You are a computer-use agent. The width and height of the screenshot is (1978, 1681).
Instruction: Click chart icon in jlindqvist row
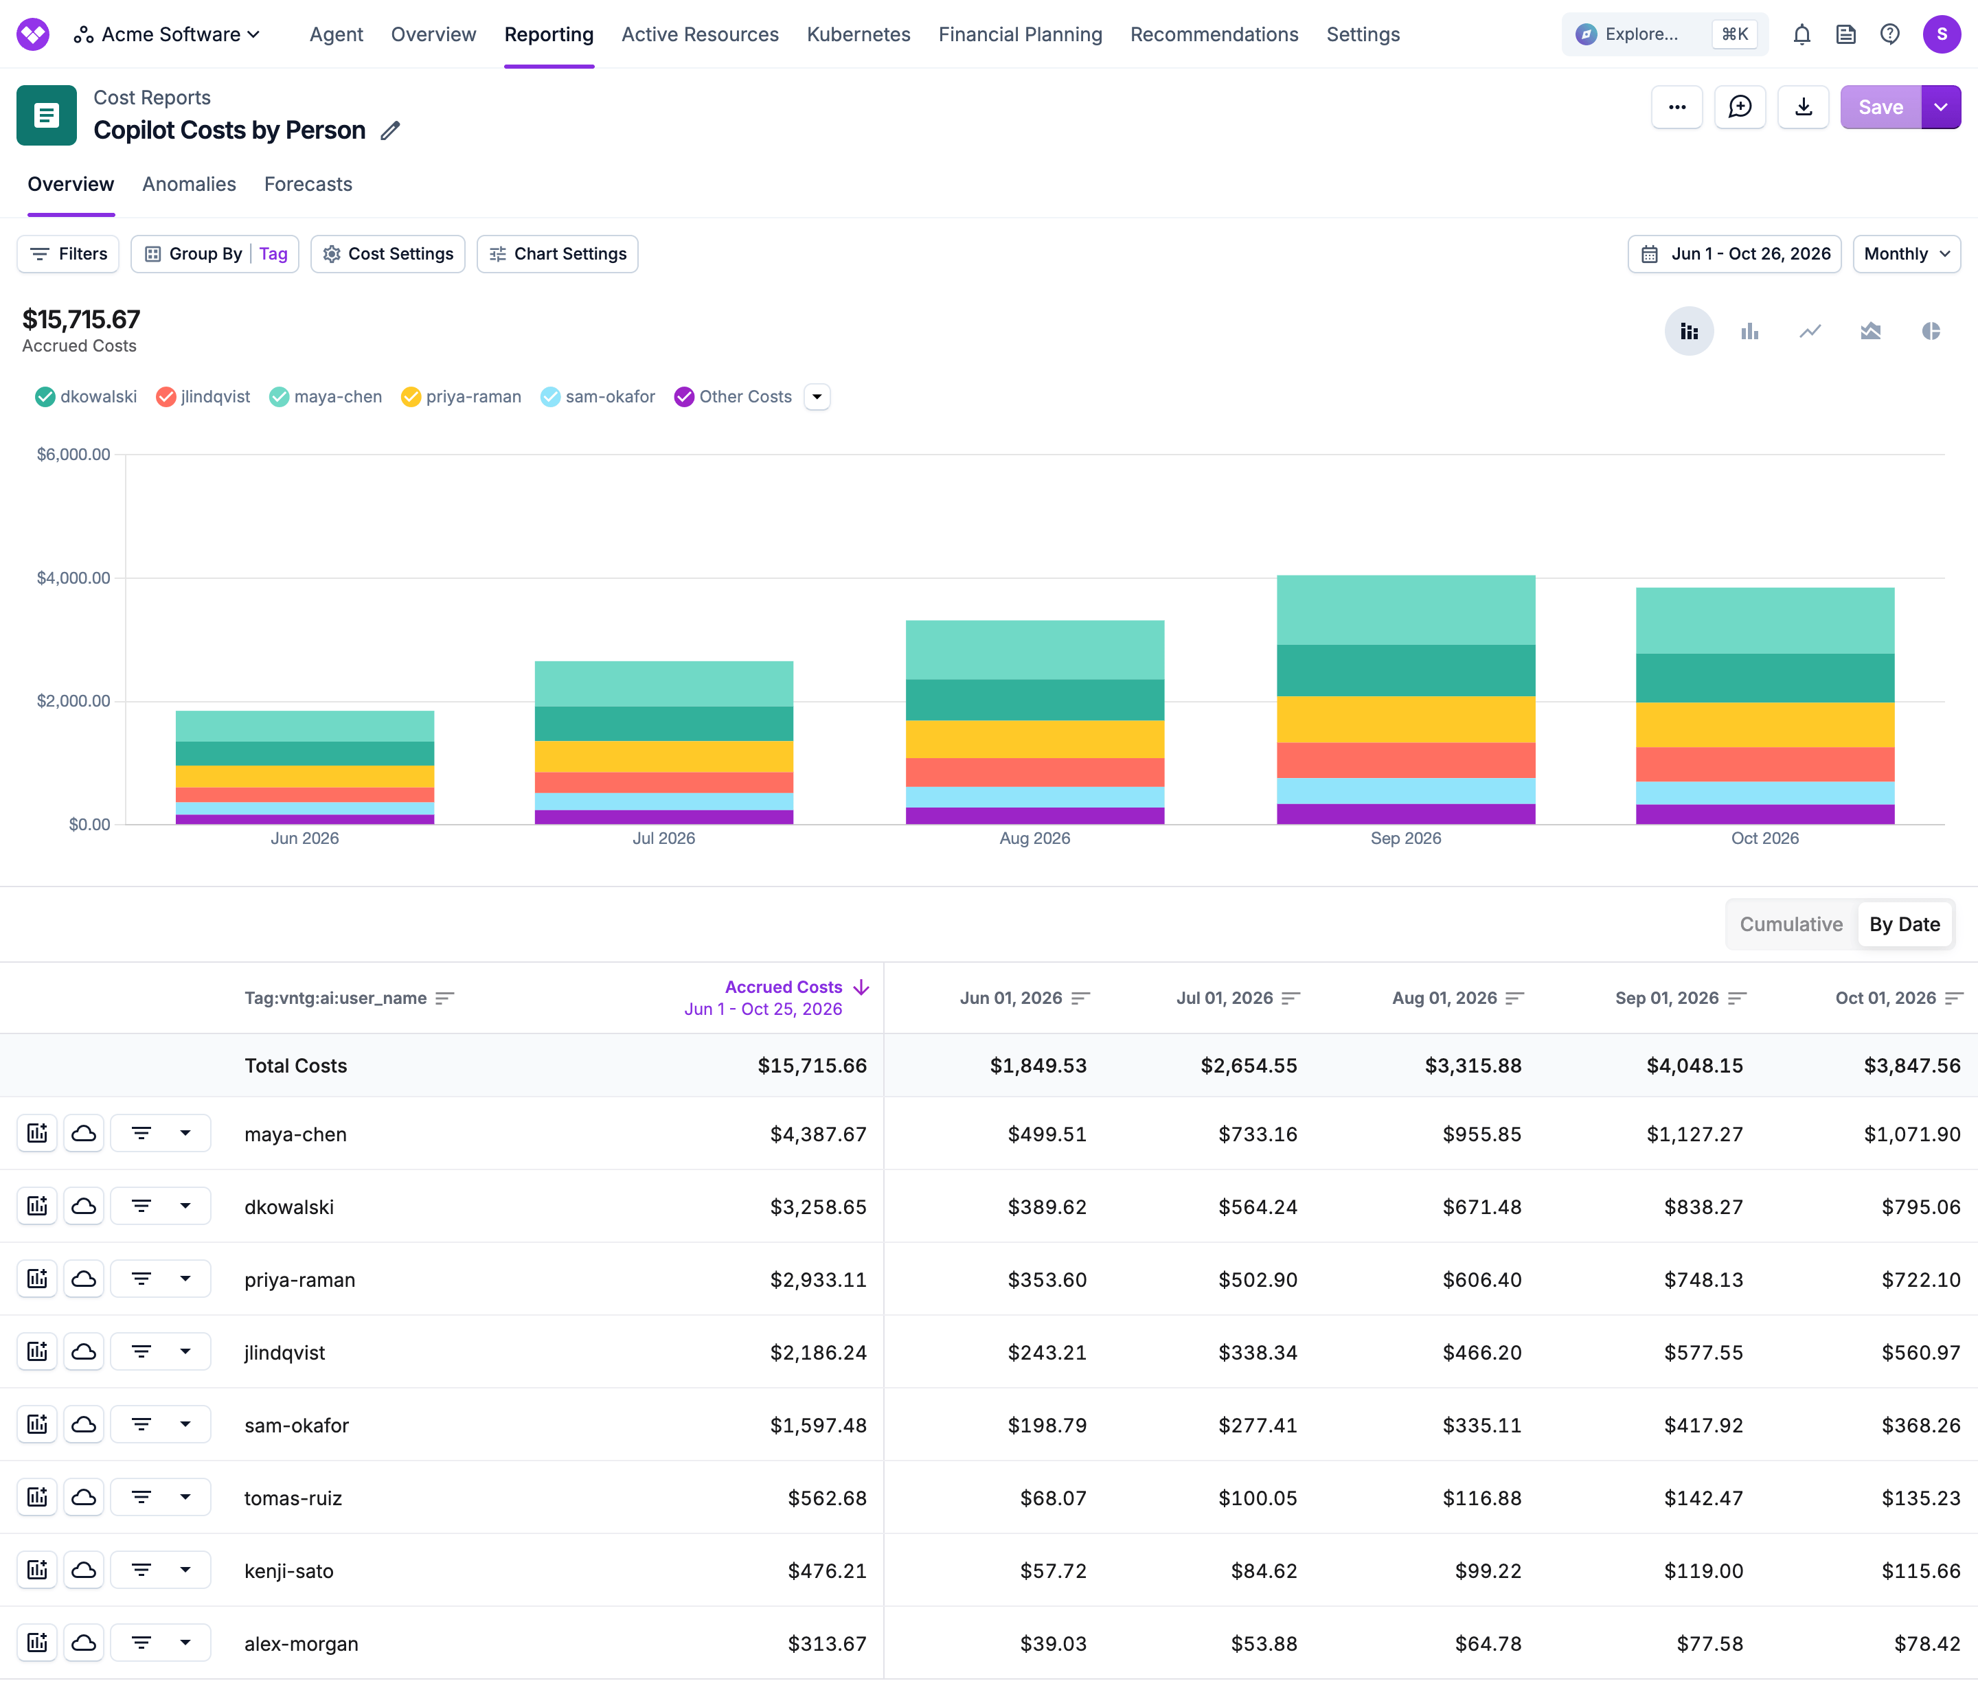(37, 1351)
